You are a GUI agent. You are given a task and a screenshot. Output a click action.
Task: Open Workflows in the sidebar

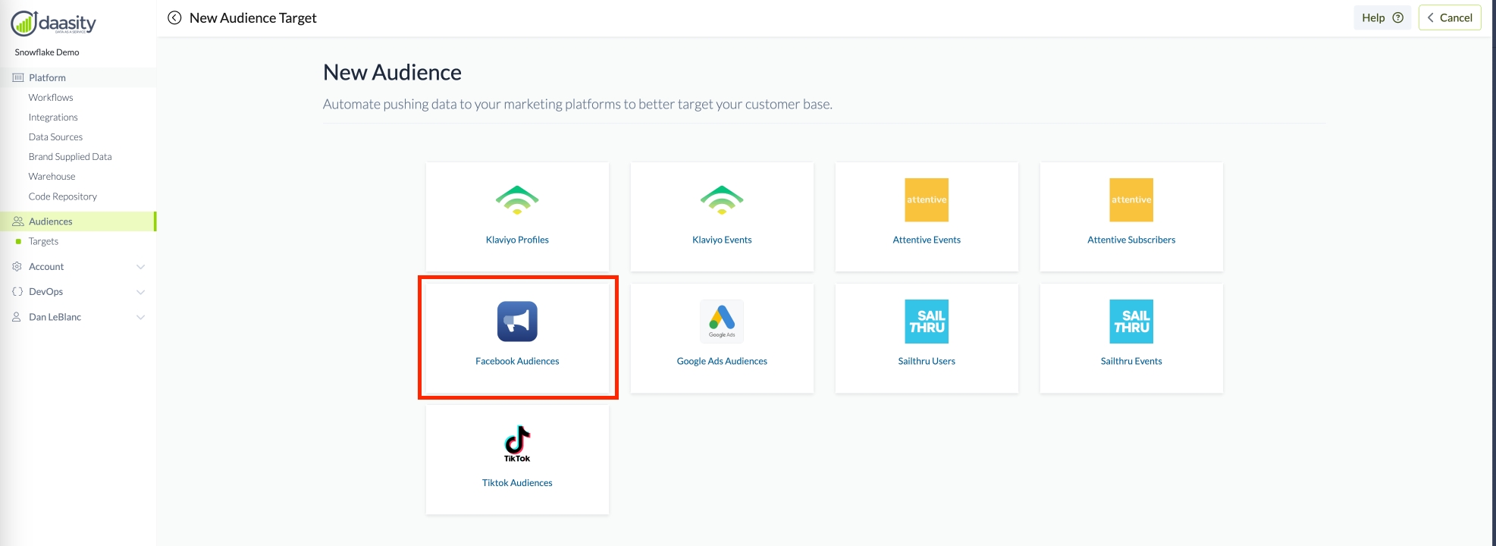pos(51,97)
